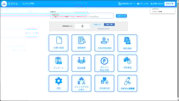179x101 pixels.
Task: Open the スクリレ活用術 tile
Action: click(127, 83)
